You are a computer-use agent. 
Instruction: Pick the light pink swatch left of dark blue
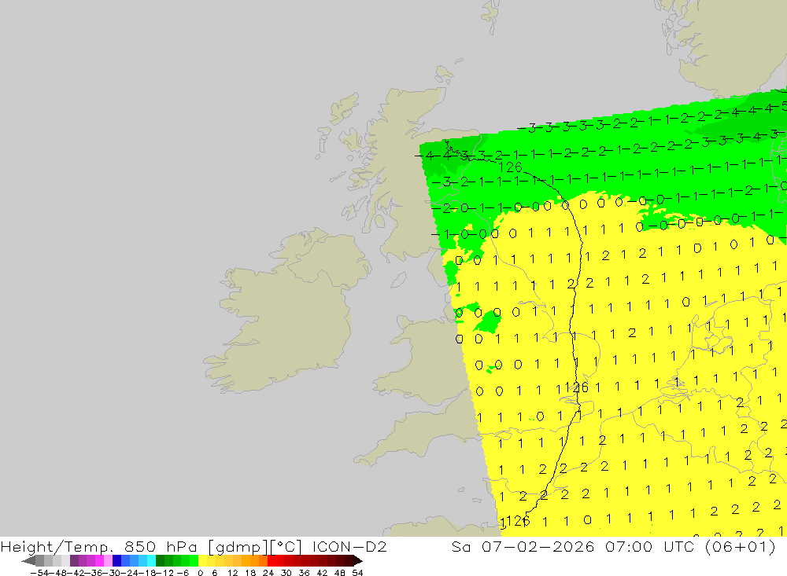[109, 561]
